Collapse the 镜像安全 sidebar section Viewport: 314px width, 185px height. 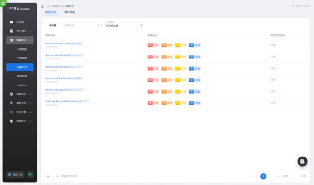click(30, 40)
